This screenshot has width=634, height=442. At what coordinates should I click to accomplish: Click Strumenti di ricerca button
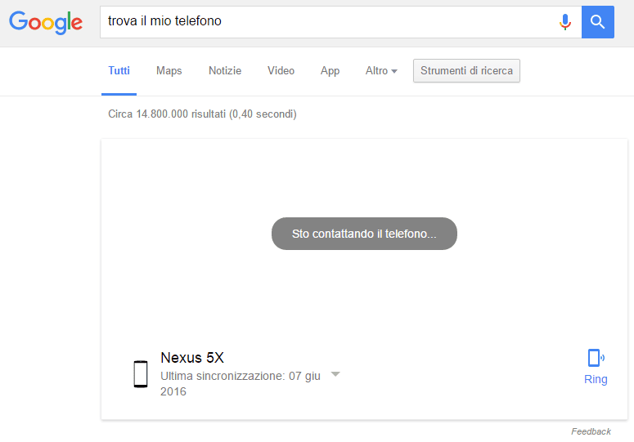pyautogui.click(x=466, y=70)
